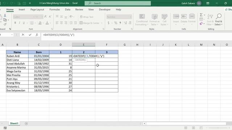Screen dimensions: 232x130
Task: Click the Merge & Center button
Action: 90,23
